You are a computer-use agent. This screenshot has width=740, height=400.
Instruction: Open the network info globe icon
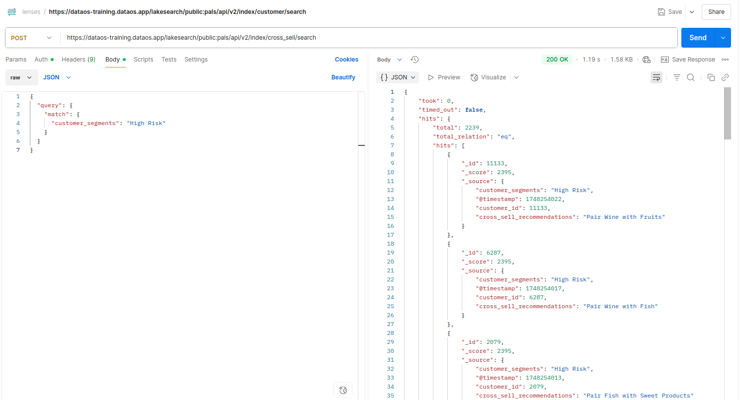pyautogui.click(x=647, y=60)
